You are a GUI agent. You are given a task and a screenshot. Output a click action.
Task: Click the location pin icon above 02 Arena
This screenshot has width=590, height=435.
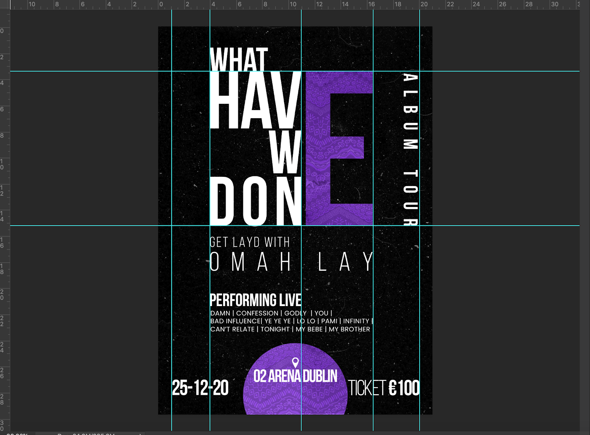295,362
